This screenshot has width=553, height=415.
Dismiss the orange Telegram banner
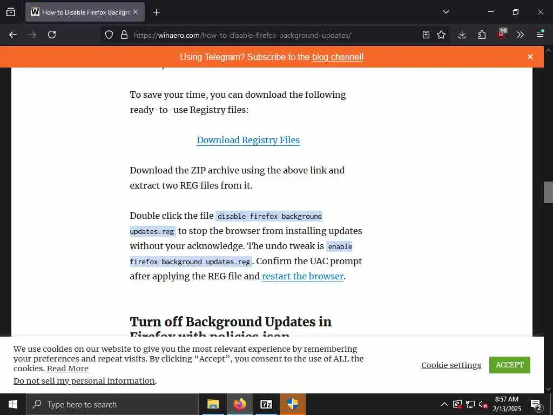(530, 56)
